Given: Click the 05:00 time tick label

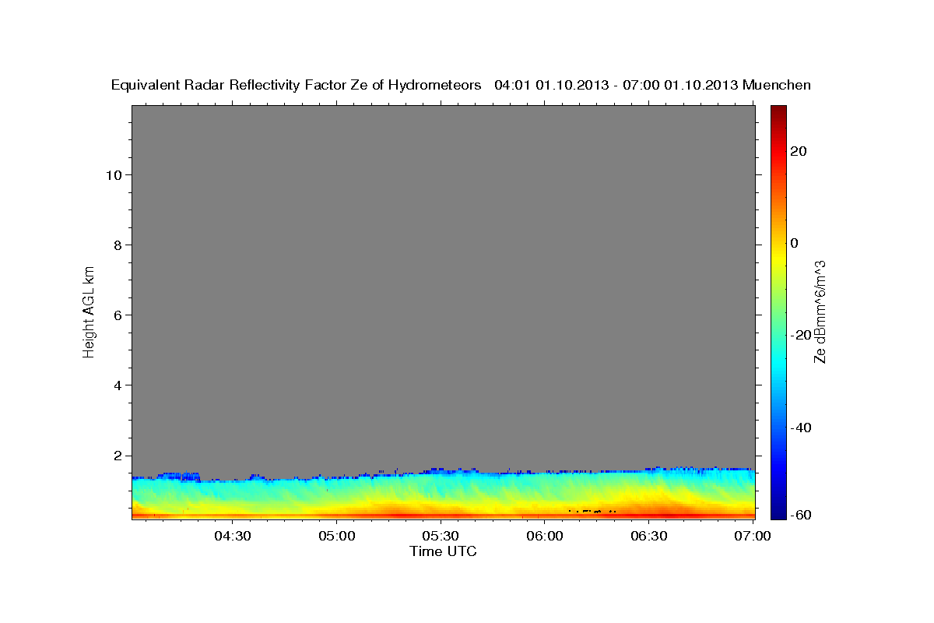Looking at the screenshot, I should [x=337, y=536].
